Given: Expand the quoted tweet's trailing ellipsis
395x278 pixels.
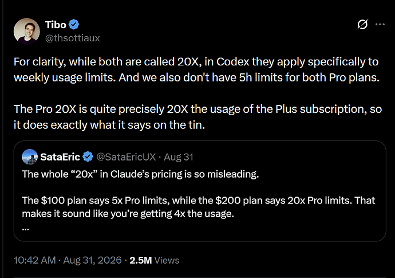Looking at the screenshot, I should coord(25,229).
